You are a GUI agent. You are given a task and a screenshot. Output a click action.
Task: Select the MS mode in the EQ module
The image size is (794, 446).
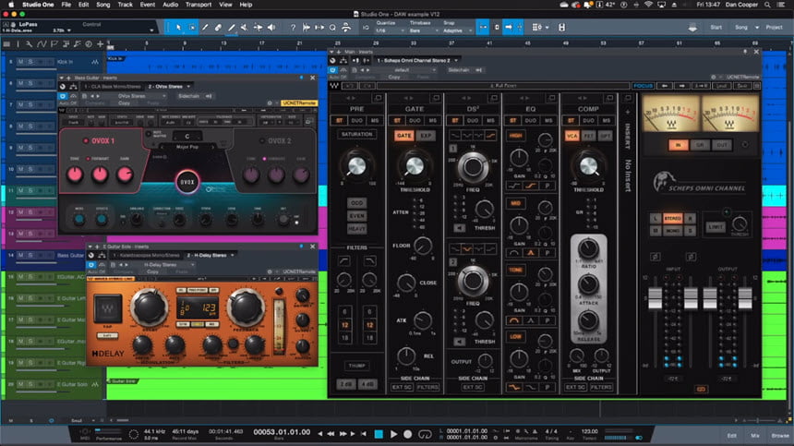pyautogui.click(x=548, y=120)
